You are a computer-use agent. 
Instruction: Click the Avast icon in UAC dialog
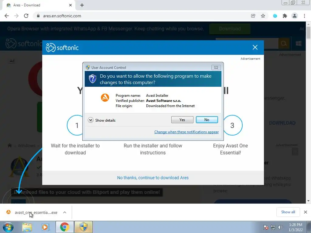pyautogui.click(x=105, y=98)
